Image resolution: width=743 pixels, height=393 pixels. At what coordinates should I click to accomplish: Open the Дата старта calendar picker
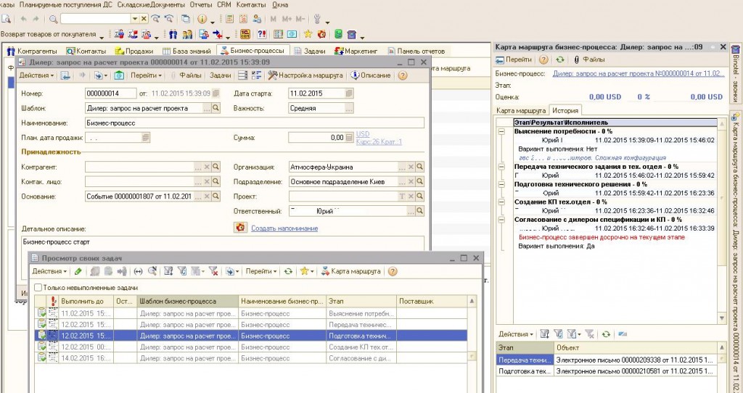(x=349, y=94)
